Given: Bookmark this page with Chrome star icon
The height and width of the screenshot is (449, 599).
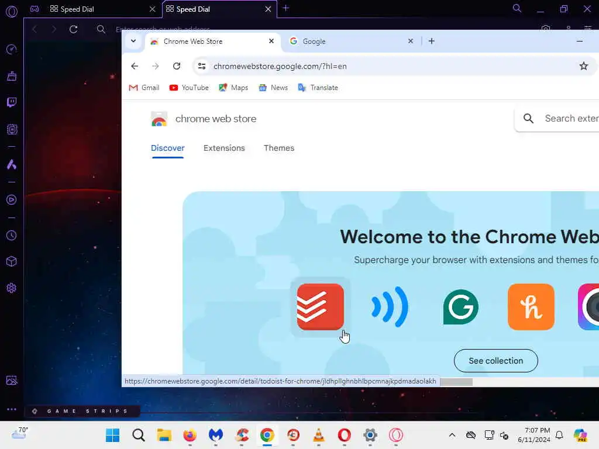Looking at the screenshot, I should [x=584, y=66].
